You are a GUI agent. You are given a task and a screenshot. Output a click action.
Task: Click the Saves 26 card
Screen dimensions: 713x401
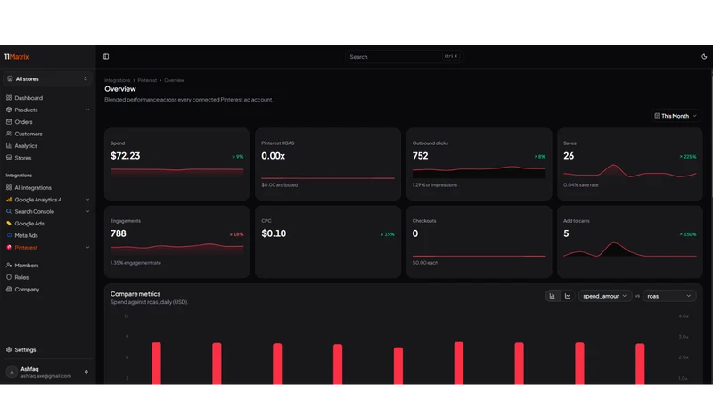click(630, 164)
